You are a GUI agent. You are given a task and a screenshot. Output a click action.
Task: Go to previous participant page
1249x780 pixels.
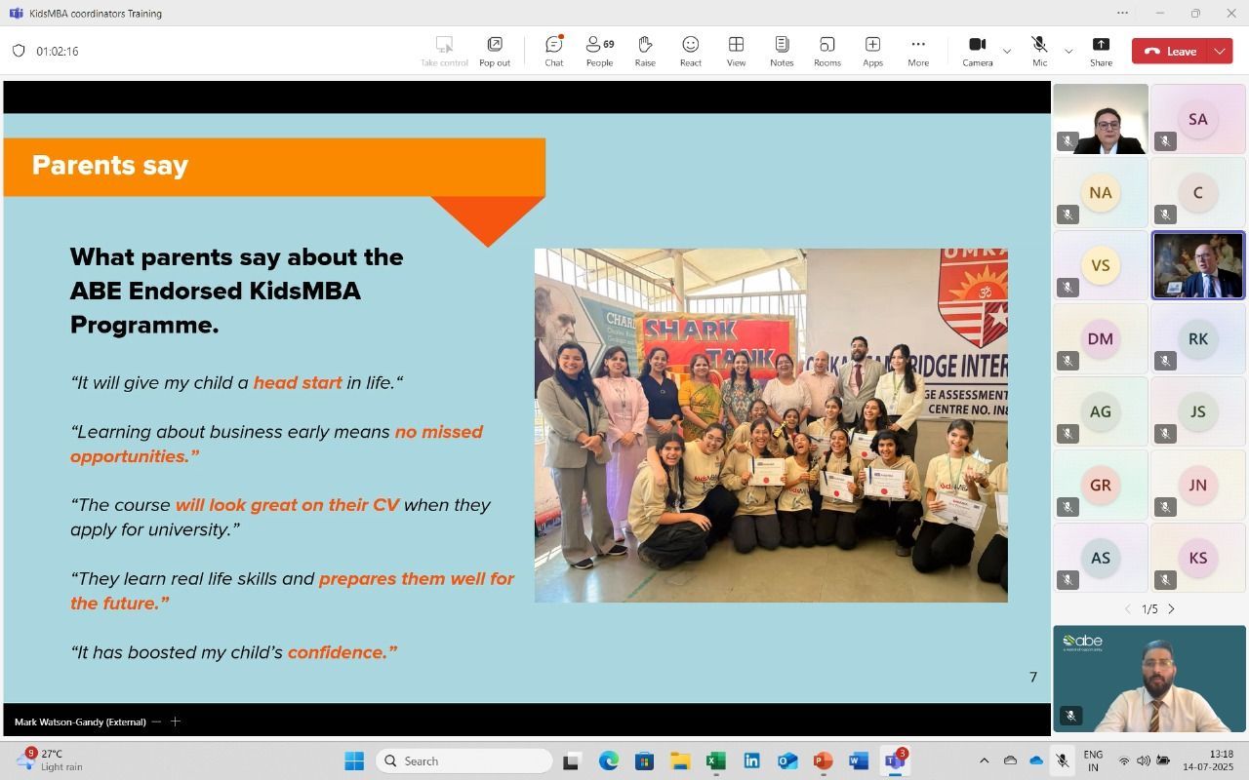tap(1128, 608)
